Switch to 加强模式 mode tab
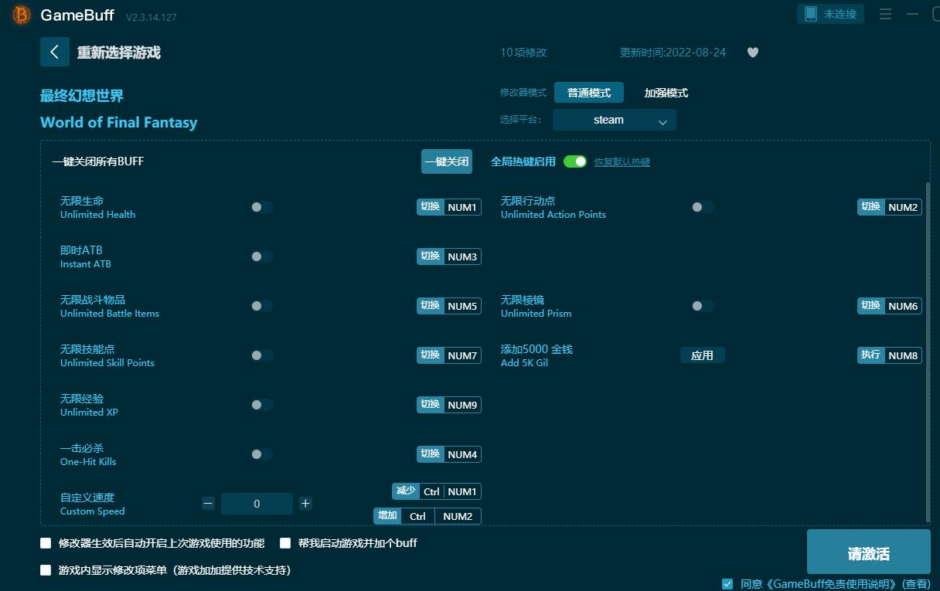Viewport: 940px width, 591px height. [x=666, y=93]
